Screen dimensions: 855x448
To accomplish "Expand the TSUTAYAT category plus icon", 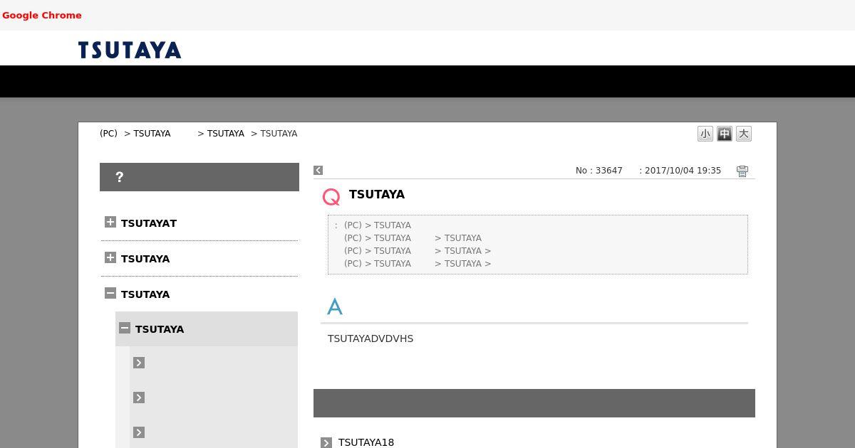I will [x=110, y=222].
